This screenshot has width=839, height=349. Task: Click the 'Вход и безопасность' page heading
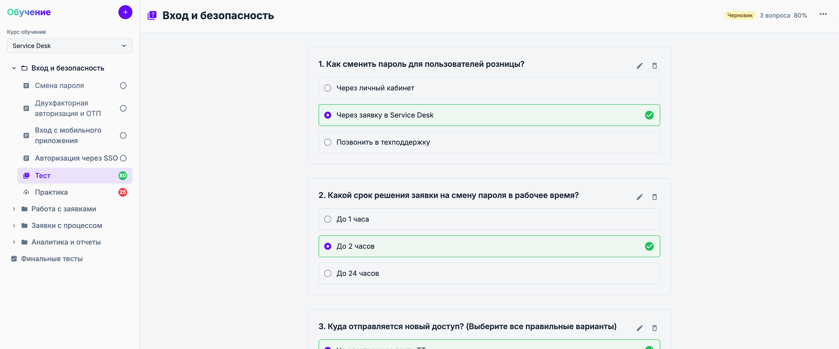[x=218, y=16]
